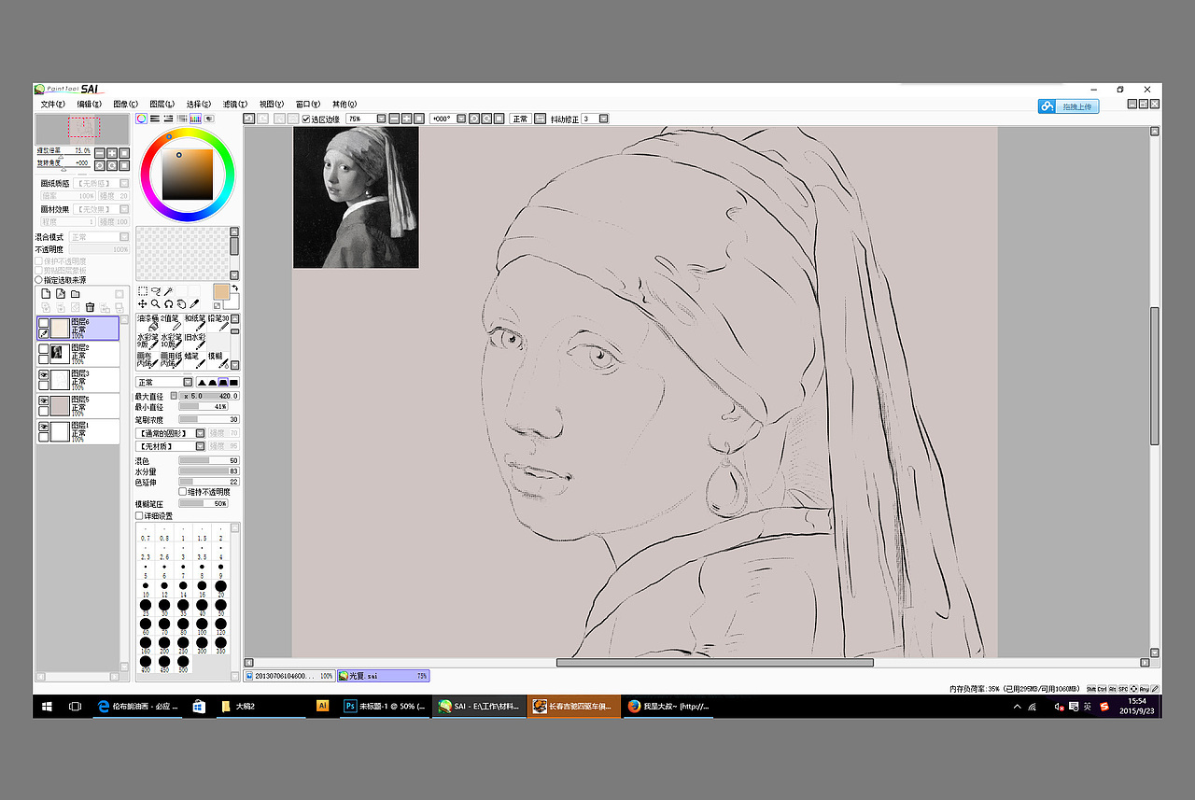Select brush size 500 preset
The image size is (1195, 800).
183,664
